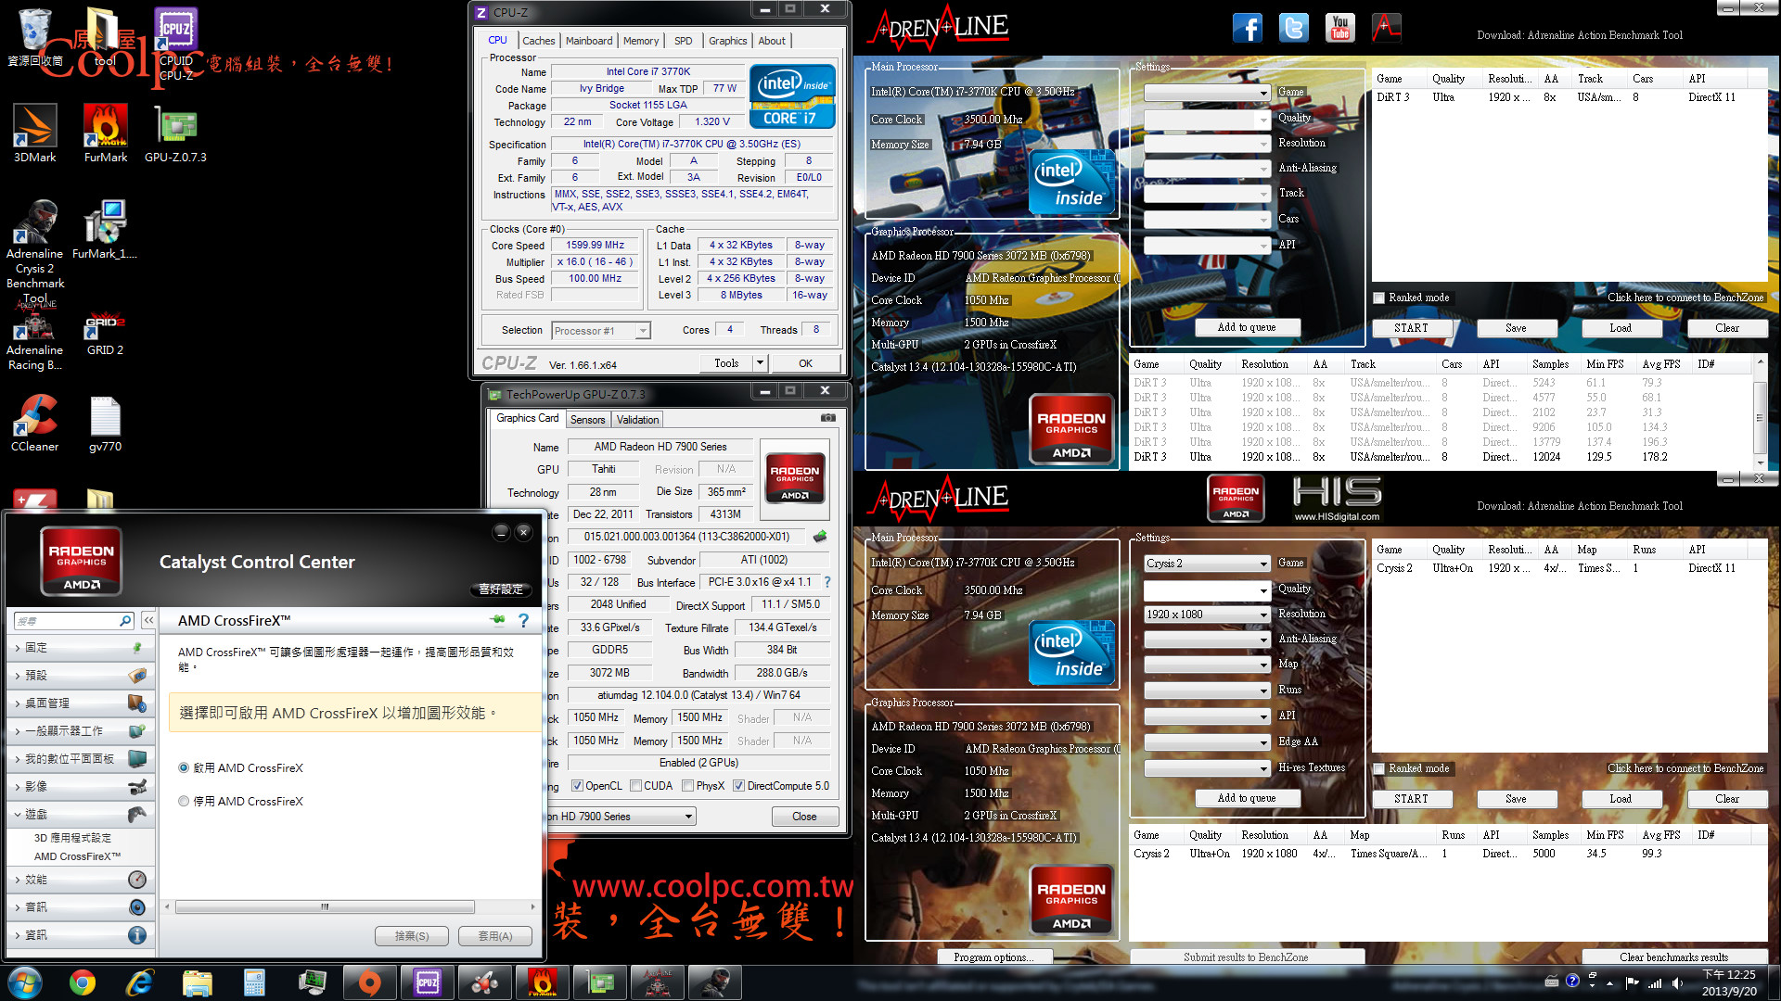
Task: Click the YouTube icon in Adrenaline header
Action: pos(1339,28)
